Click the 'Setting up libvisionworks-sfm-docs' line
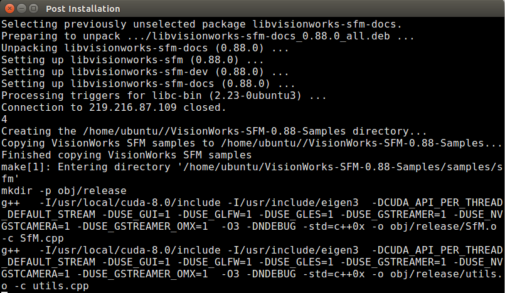Screen dimensions: 505x293 148,83
